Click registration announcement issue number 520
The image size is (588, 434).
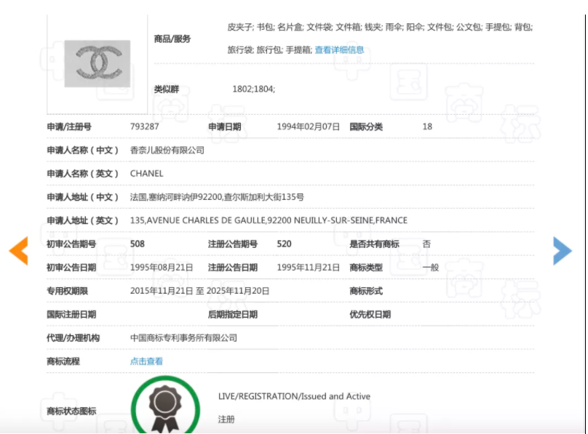tap(285, 244)
